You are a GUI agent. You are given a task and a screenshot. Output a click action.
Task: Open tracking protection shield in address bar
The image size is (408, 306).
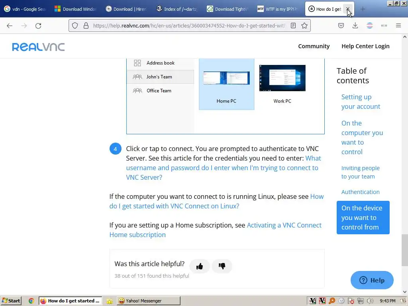75,25
